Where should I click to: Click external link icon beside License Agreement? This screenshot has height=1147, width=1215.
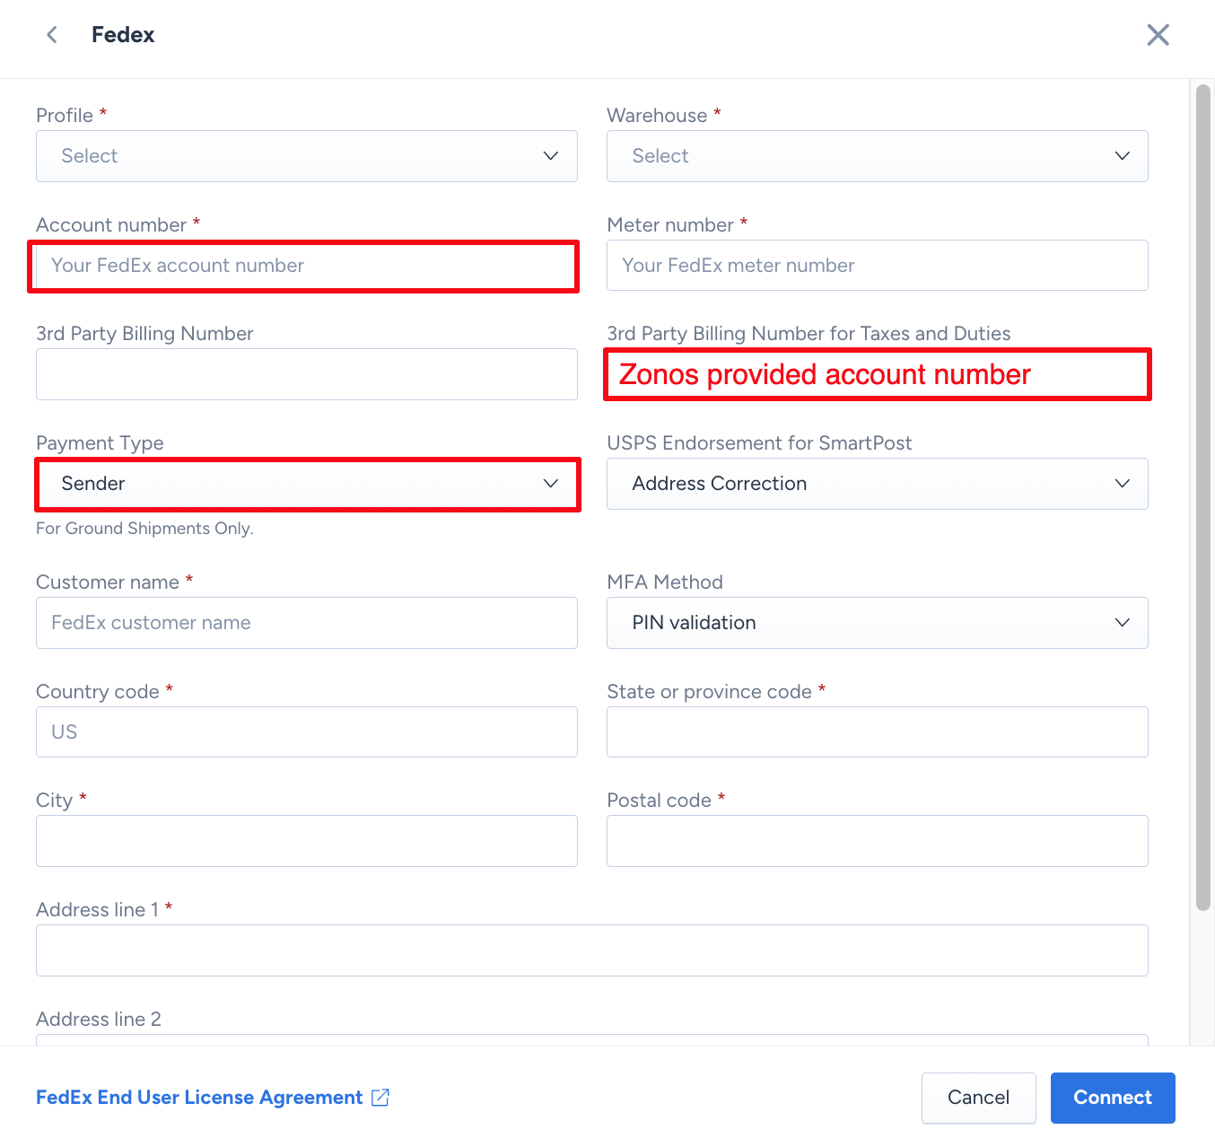click(x=380, y=1098)
